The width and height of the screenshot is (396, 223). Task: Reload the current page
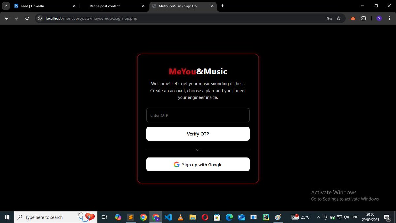(x=27, y=19)
